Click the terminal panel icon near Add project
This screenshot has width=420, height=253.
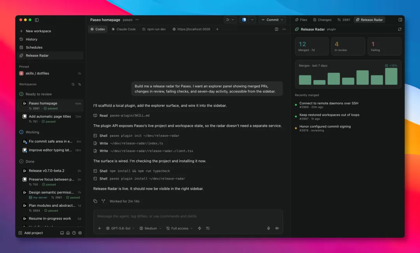point(62,233)
